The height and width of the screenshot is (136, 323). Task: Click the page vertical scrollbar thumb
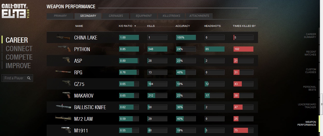pos(321,104)
